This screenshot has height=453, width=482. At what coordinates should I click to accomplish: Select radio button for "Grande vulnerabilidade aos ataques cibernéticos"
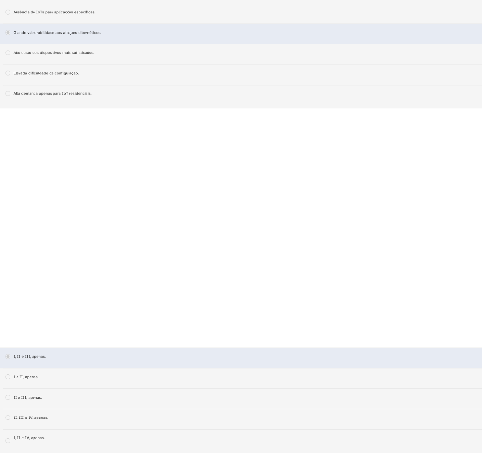(x=8, y=33)
